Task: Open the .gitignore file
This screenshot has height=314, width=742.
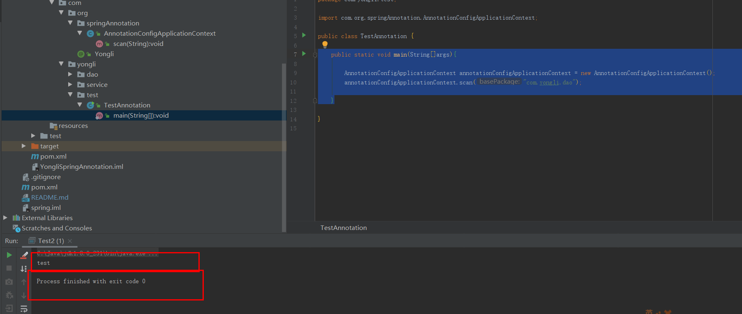Action: tap(46, 177)
